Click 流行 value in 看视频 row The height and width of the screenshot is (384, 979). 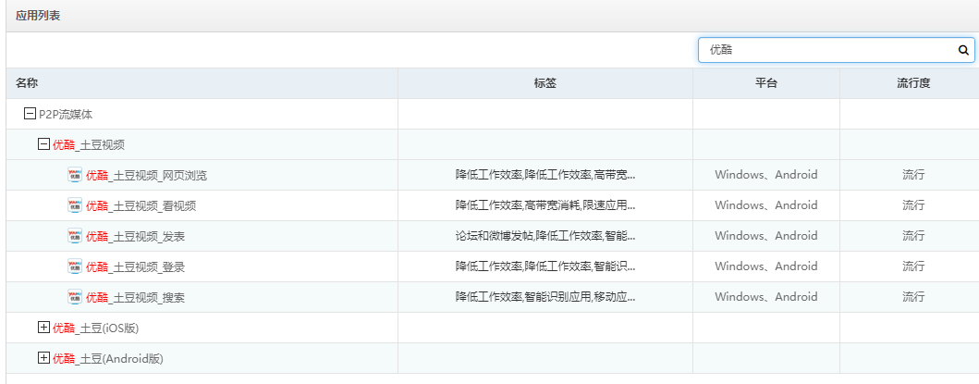tap(913, 205)
